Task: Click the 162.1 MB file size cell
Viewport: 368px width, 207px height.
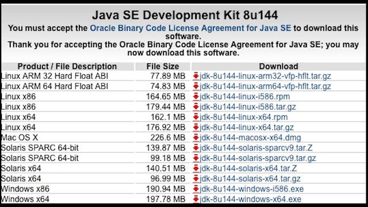Action: (168, 117)
